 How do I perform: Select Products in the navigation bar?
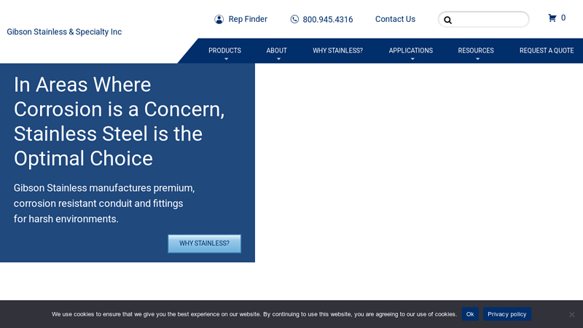pyautogui.click(x=224, y=50)
